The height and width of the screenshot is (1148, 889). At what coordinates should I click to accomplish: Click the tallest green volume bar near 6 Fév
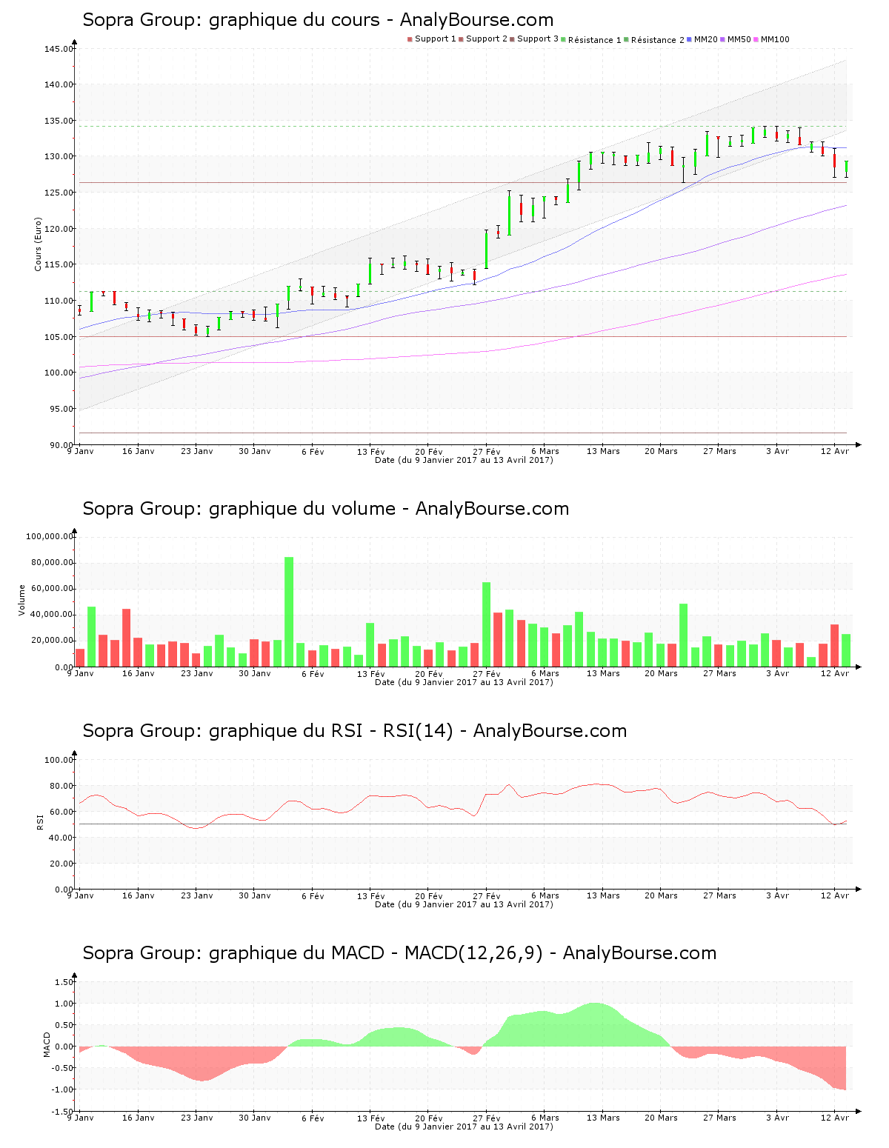pyautogui.click(x=289, y=612)
